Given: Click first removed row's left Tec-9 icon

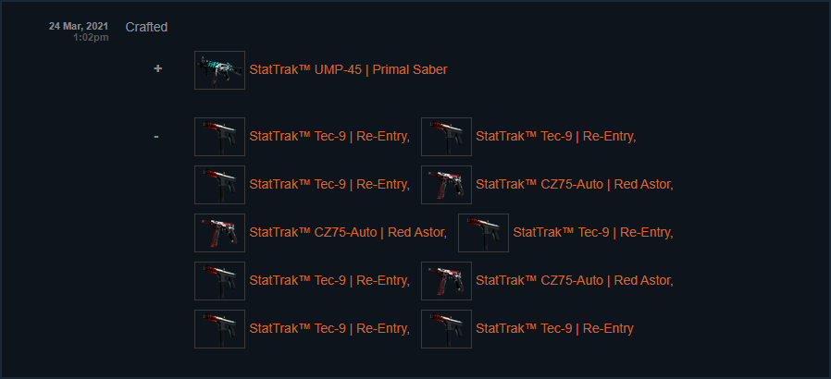Looking at the screenshot, I should click(219, 137).
